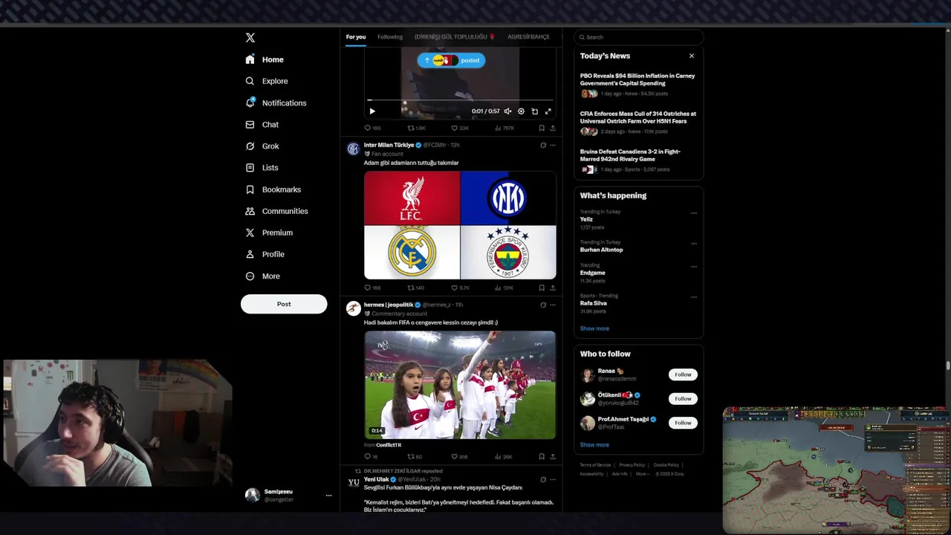This screenshot has width=951, height=535.
Task: Enter fullscreen on top video
Action: [548, 111]
